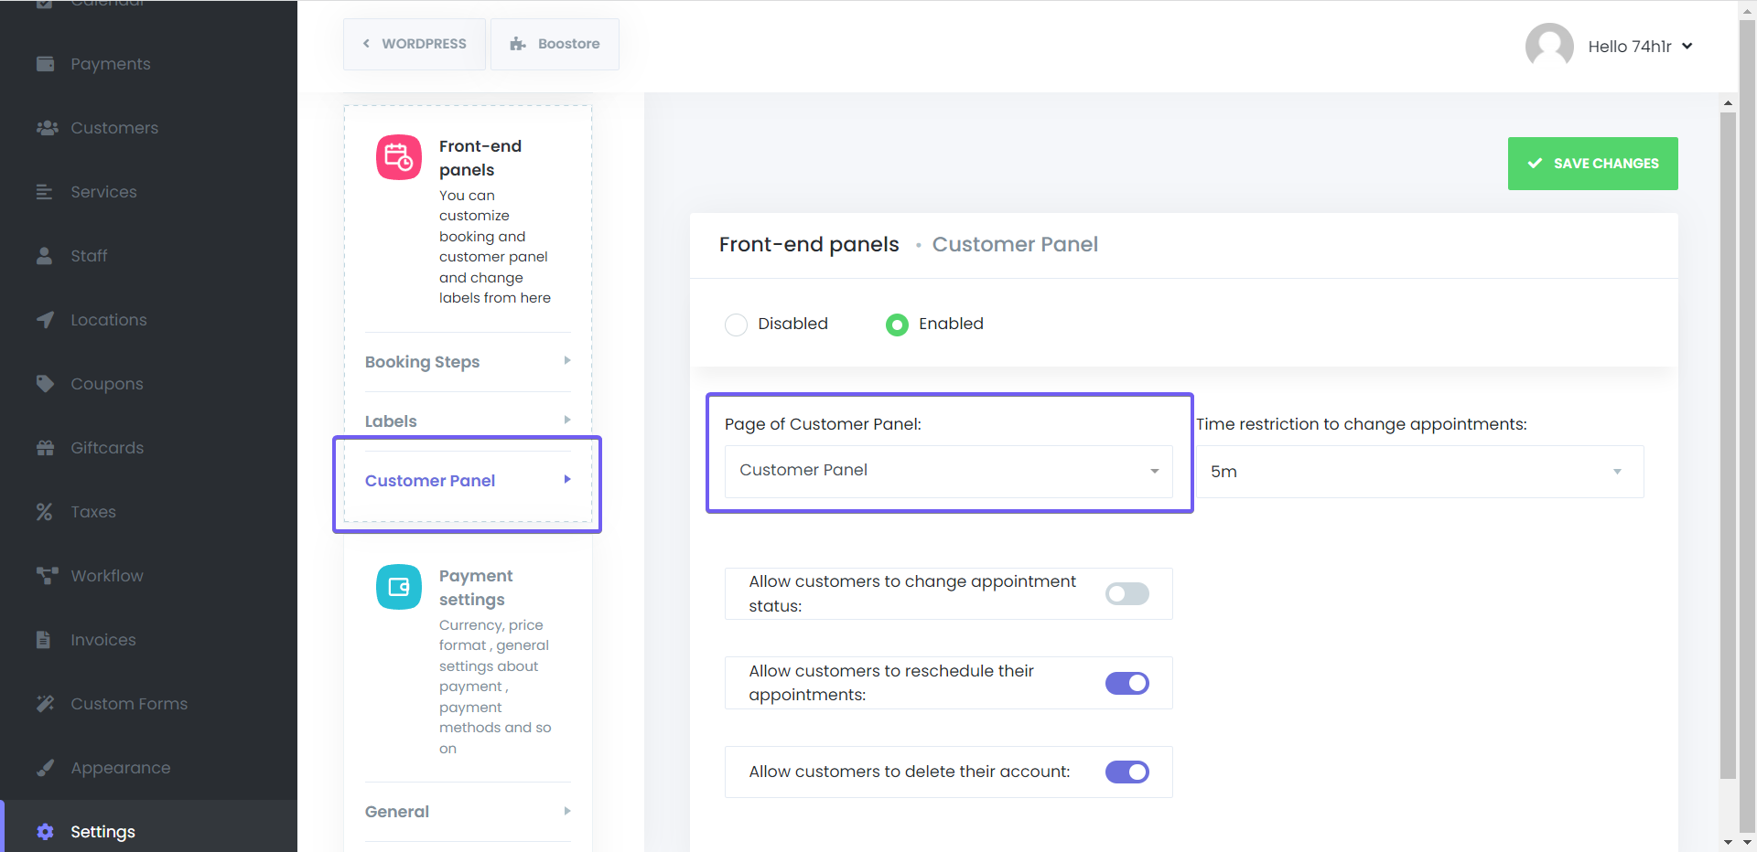Screen dimensions: 1757x852
Task: Switch to the Labels settings section
Action: [467, 421]
